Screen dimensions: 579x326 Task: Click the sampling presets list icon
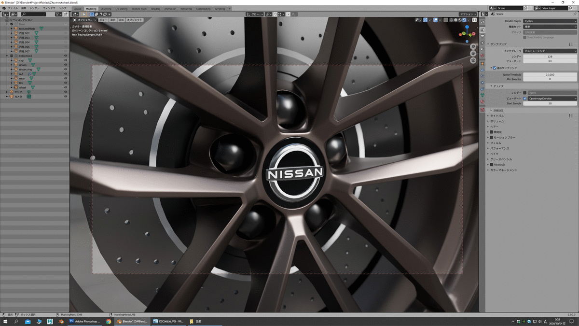click(571, 44)
